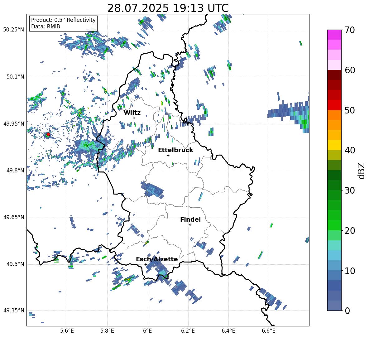This screenshot has width=369, height=337.
Task: Click the cross marker below Ettelbruck
Action: [x=168, y=155]
